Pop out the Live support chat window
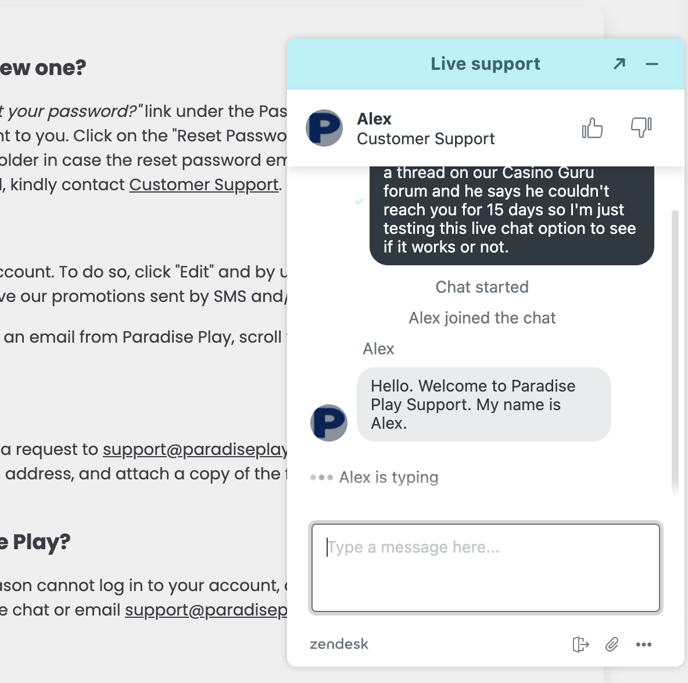688x683 pixels. coord(619,63)
